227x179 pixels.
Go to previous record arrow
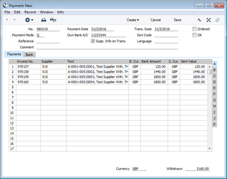(7, 19)
